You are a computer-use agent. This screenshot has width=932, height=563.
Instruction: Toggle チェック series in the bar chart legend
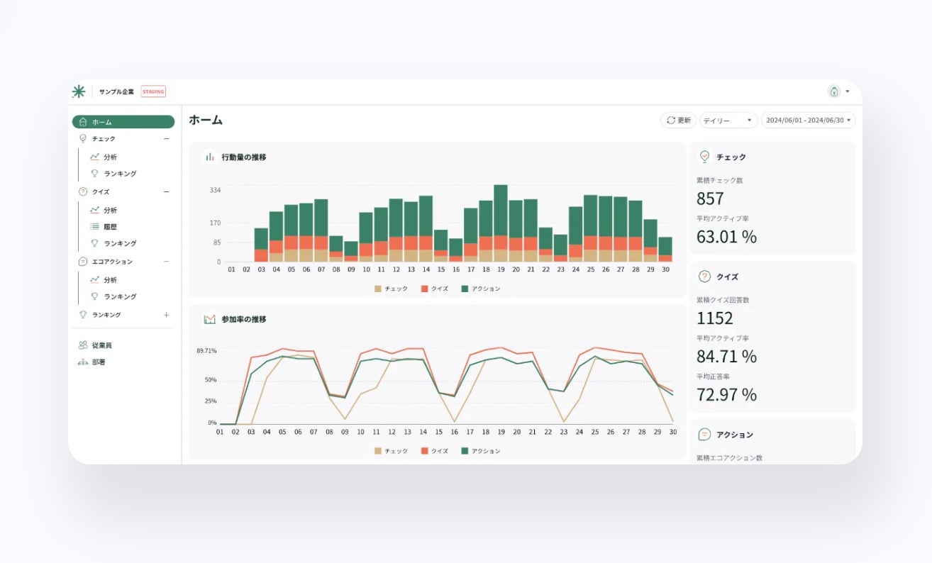click(x=392, y=289)
